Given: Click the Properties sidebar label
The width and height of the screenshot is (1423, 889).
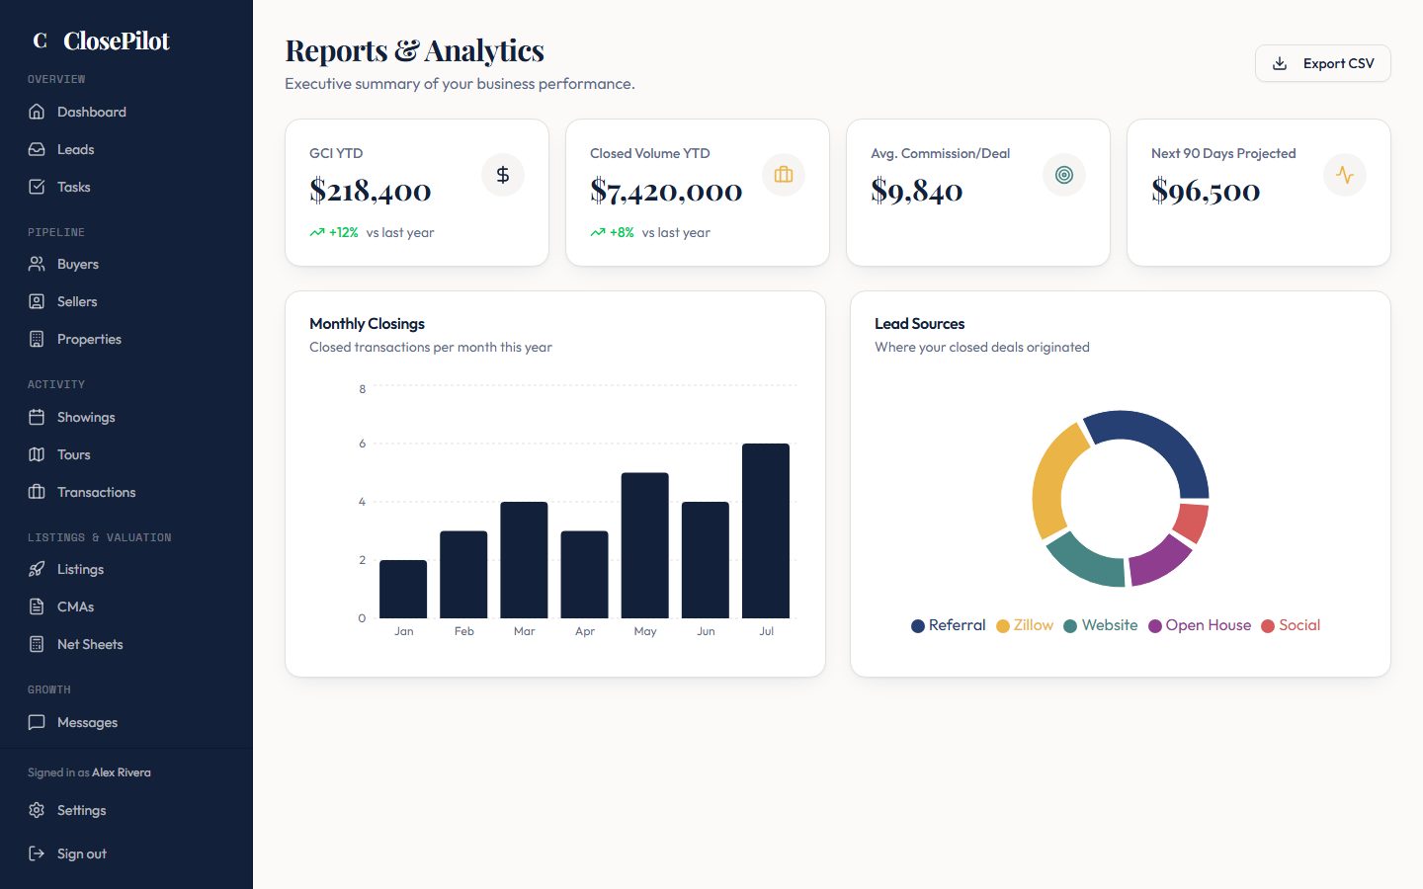Looking at the screenshot, I should 89,339.
